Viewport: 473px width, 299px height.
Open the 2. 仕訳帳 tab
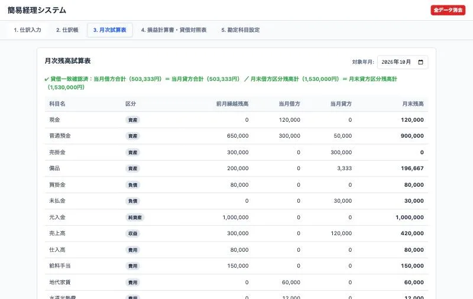click(67, 30)
